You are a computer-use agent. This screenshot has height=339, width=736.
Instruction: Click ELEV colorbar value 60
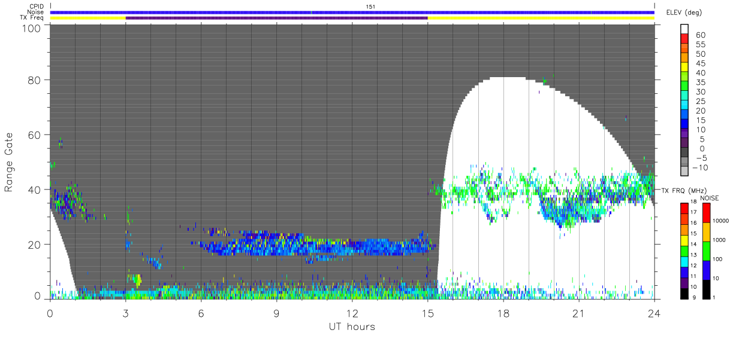[702, 35]
